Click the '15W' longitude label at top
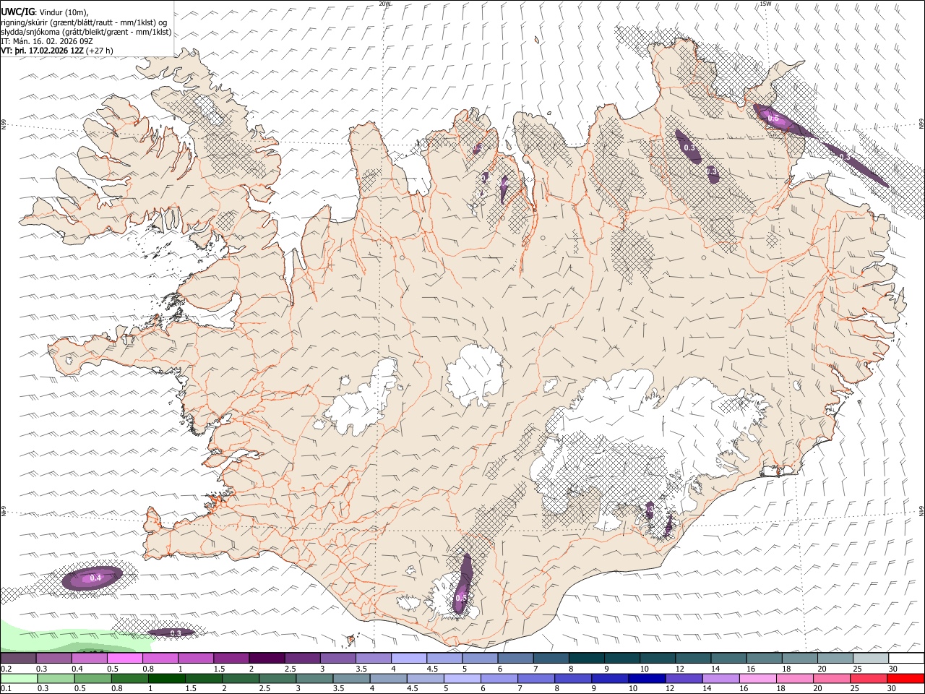Image resolution: width=925 pixels, height=694 pixels. pyautogui.click(x=765, y=4)
